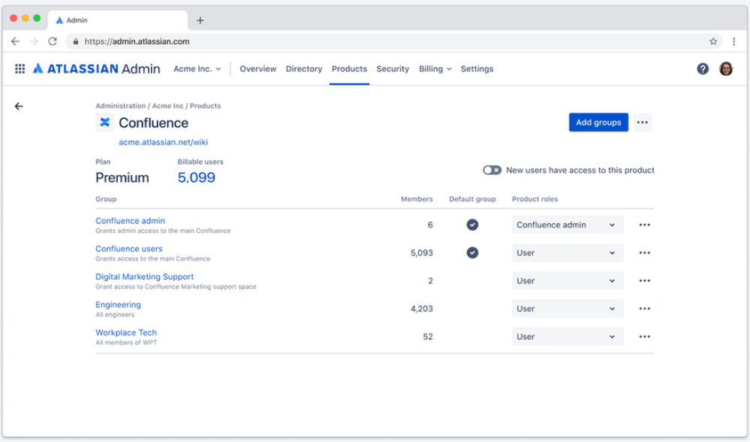This screenshot has height=442, width=750.
Task: Open more options for Workplace Tech row
Action: [644, 337]
